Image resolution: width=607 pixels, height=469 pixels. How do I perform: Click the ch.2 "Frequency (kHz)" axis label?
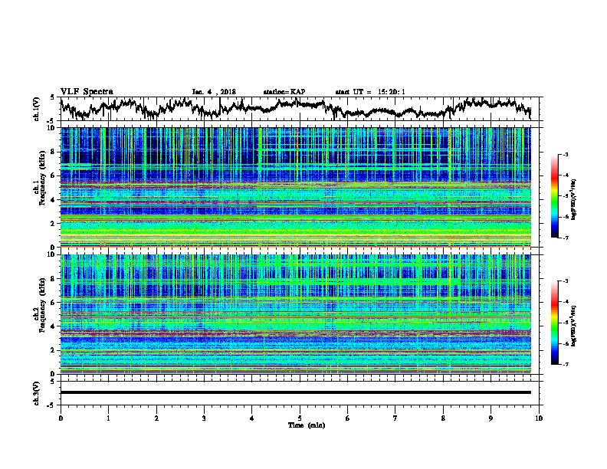(42, 305)
